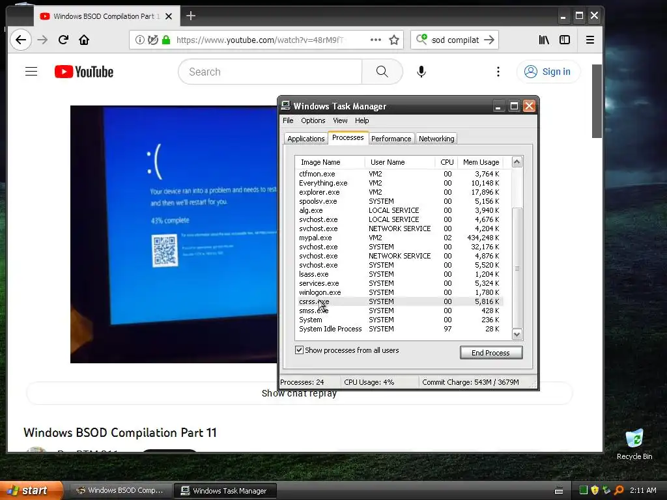Open page actions three-dot menu in address bar

click(x=376, y=40)
